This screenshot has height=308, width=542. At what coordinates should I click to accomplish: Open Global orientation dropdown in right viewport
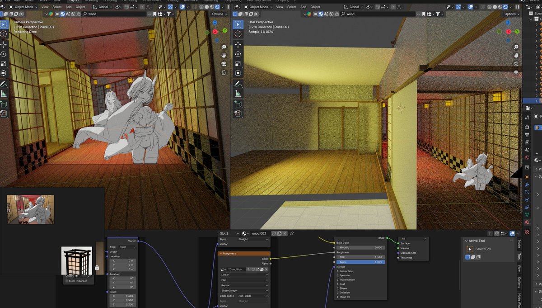coord(353,7)
